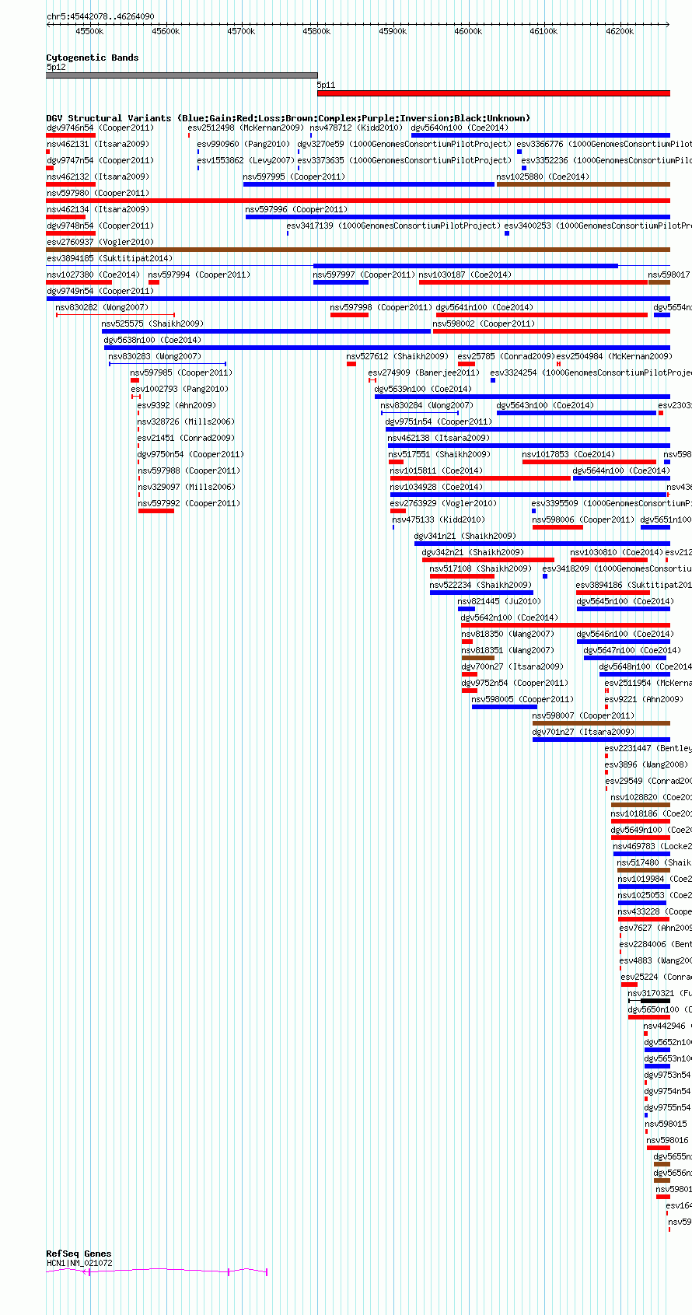This screenshot has height=1315, width=692.
Task: Select blue nsv597995 (Cooper2011) bar
Action: click(369, 184)
